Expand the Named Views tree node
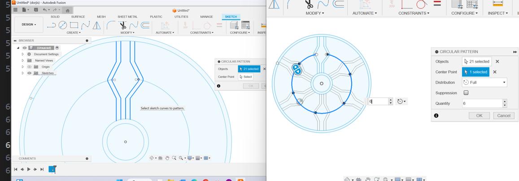This screenshot has width=519, height=181. click(23, 60)
